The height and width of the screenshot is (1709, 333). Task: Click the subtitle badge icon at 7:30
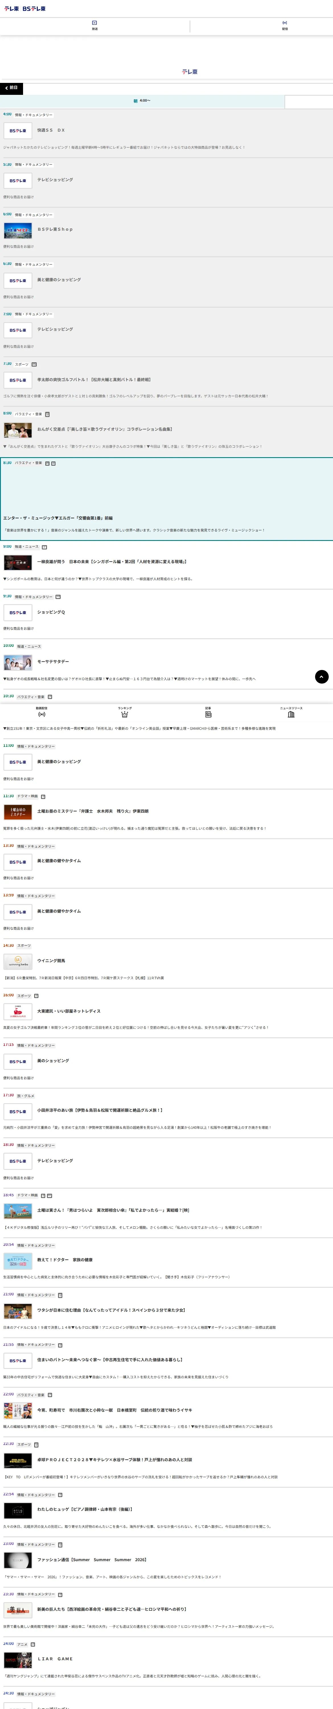click(34, 364)
